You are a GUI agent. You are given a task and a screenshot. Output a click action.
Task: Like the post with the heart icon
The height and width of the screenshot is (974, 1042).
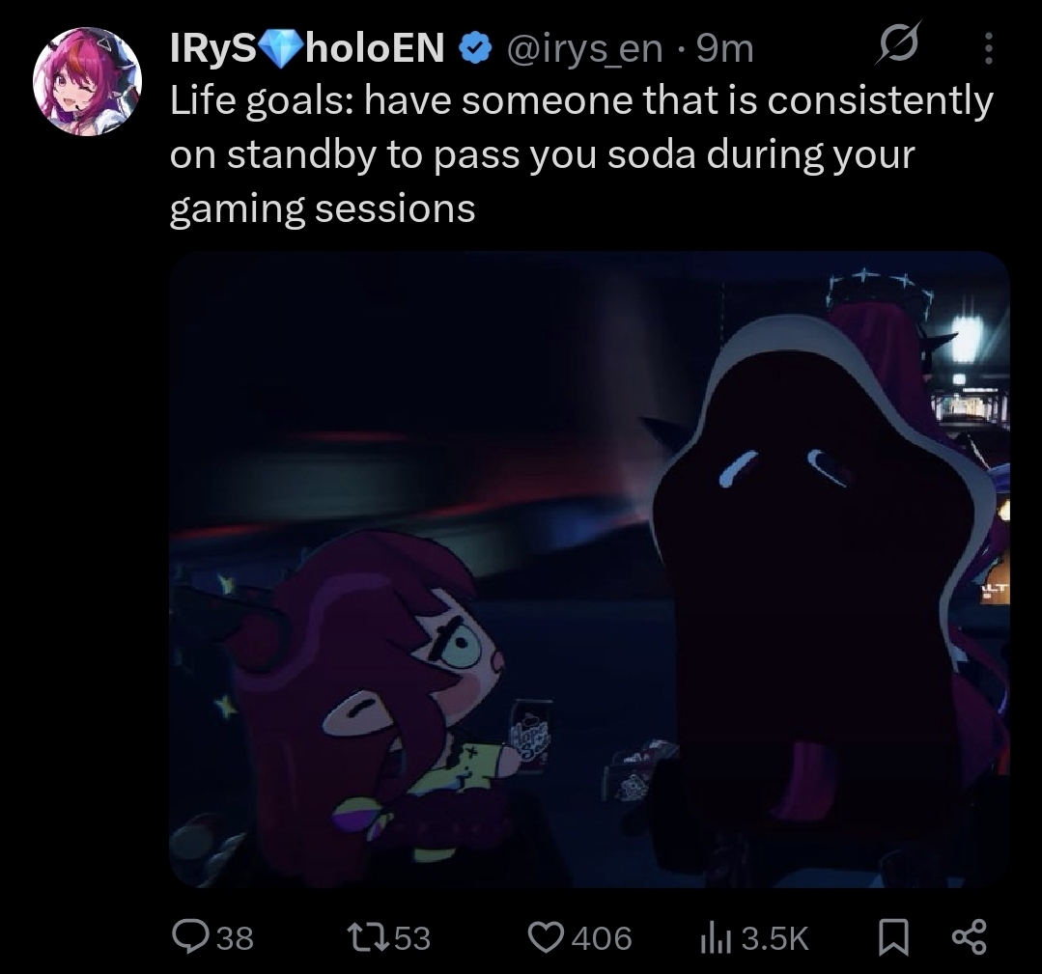(x=546, y=937)
